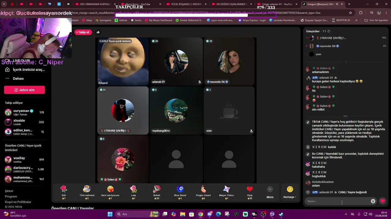Open the Windows Start menu
The image size is (391, 219).
coord(110,214)
